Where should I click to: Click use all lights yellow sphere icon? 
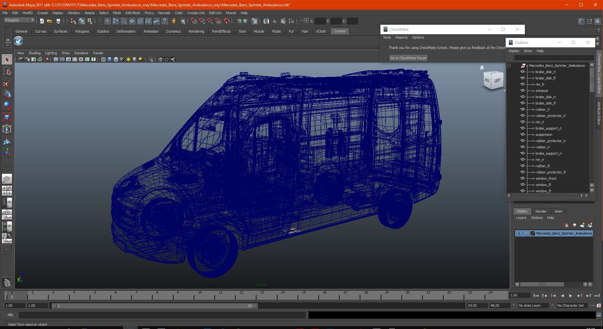point(128,59)
